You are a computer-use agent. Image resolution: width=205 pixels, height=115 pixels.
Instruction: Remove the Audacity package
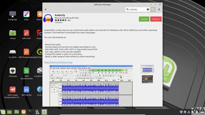tap(156, 19)
